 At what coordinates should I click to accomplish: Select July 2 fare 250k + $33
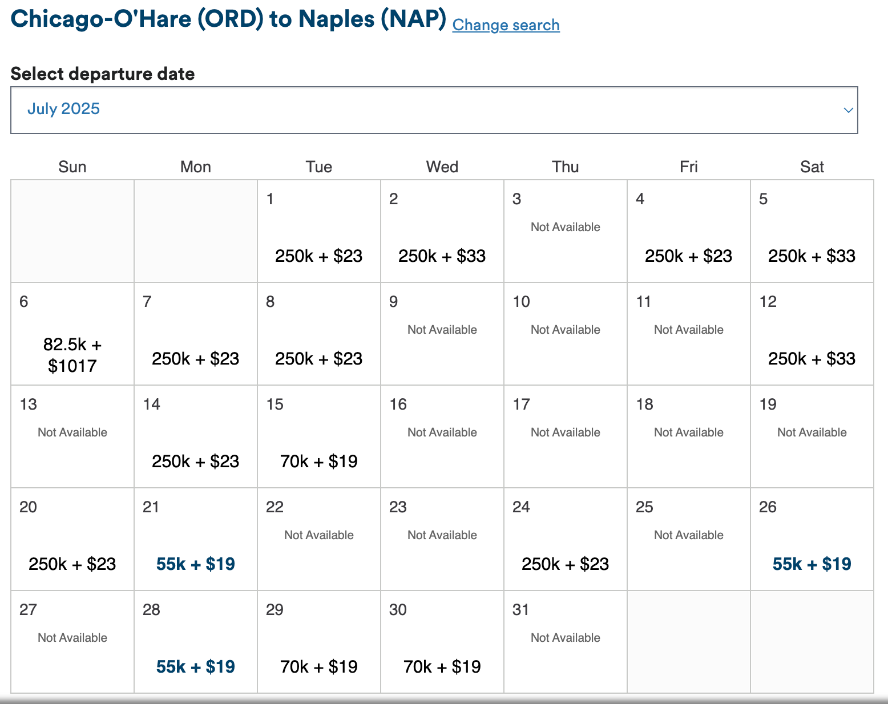coord(442,256)
